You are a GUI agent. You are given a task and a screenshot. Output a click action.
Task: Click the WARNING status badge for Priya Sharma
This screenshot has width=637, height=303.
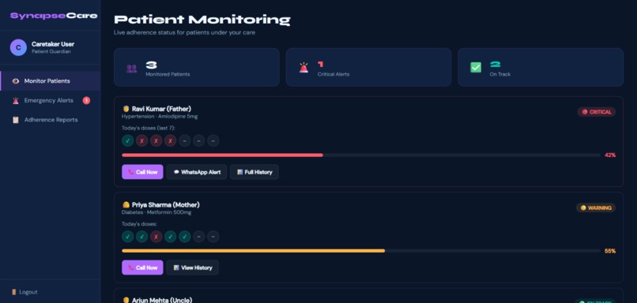click(596, 208)
